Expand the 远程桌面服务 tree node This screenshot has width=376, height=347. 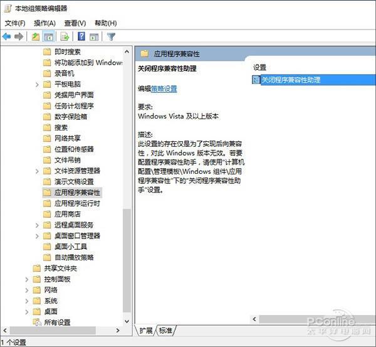point(37,225)
